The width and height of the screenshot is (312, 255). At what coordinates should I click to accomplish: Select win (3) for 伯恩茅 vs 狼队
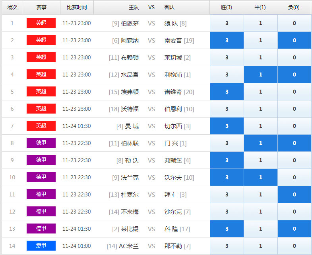pos(227,23)
